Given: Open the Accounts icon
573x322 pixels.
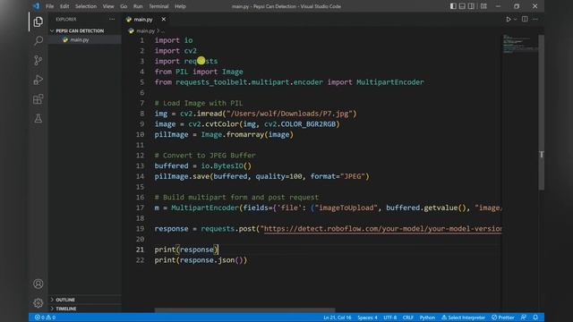Looking at the screenshot, I should [38, 284].
